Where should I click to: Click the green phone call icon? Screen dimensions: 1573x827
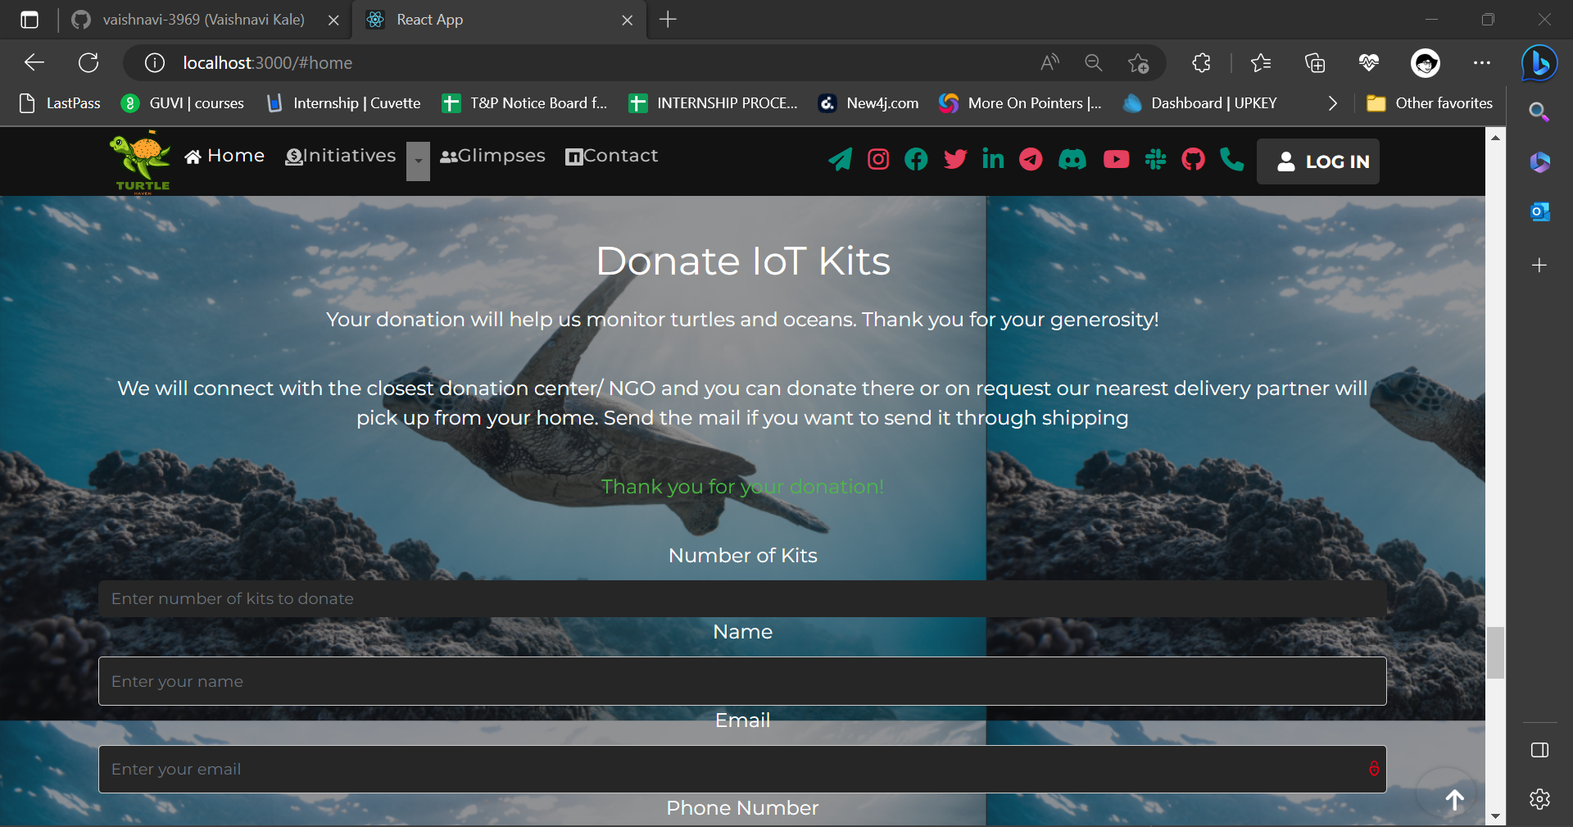click(x=1231, y=159)
